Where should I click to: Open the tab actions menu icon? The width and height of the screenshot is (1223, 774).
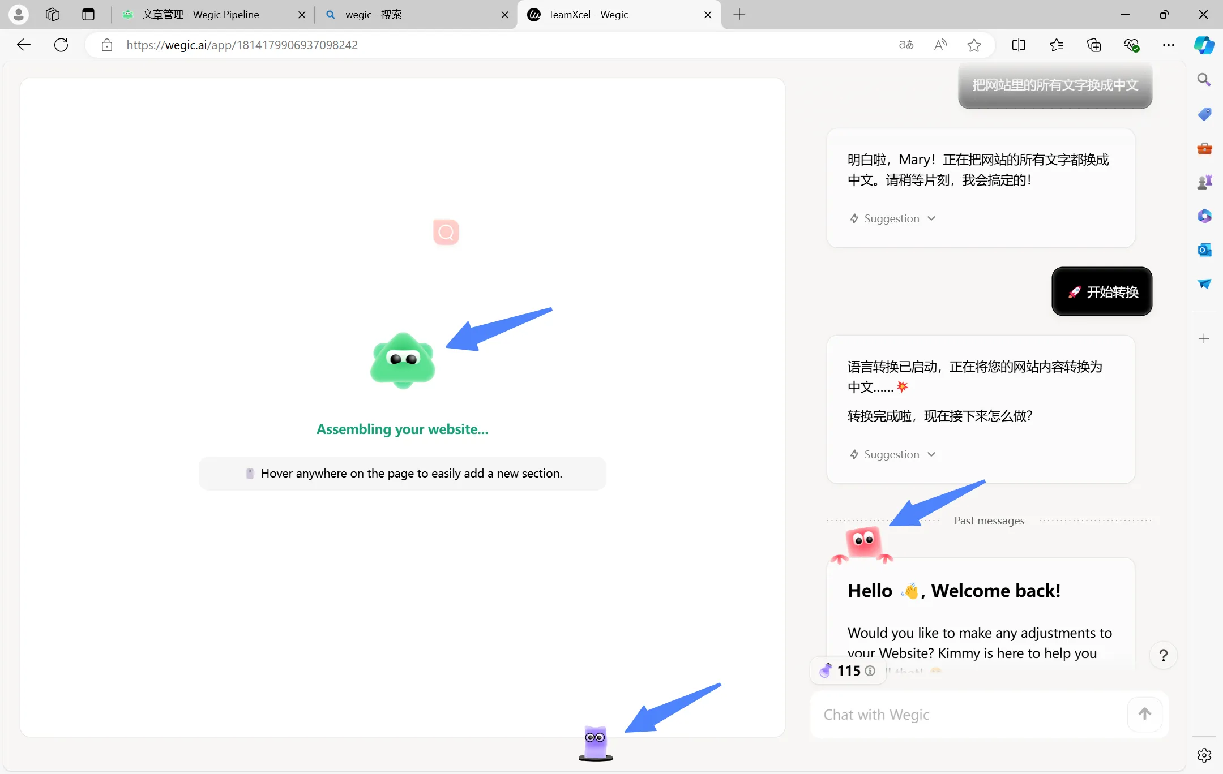pos(88,14)
